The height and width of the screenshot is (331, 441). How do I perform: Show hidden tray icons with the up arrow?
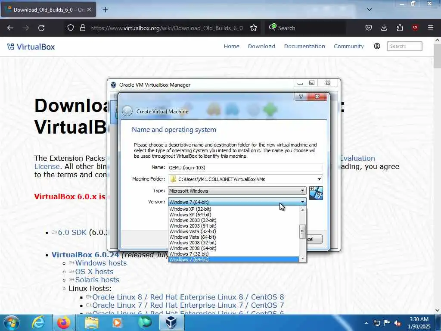366,323
